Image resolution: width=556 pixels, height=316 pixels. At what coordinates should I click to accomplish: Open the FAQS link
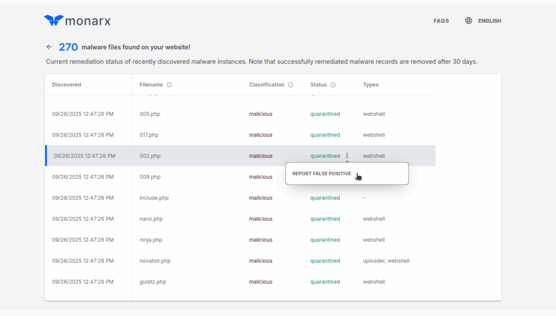(441, 21)
